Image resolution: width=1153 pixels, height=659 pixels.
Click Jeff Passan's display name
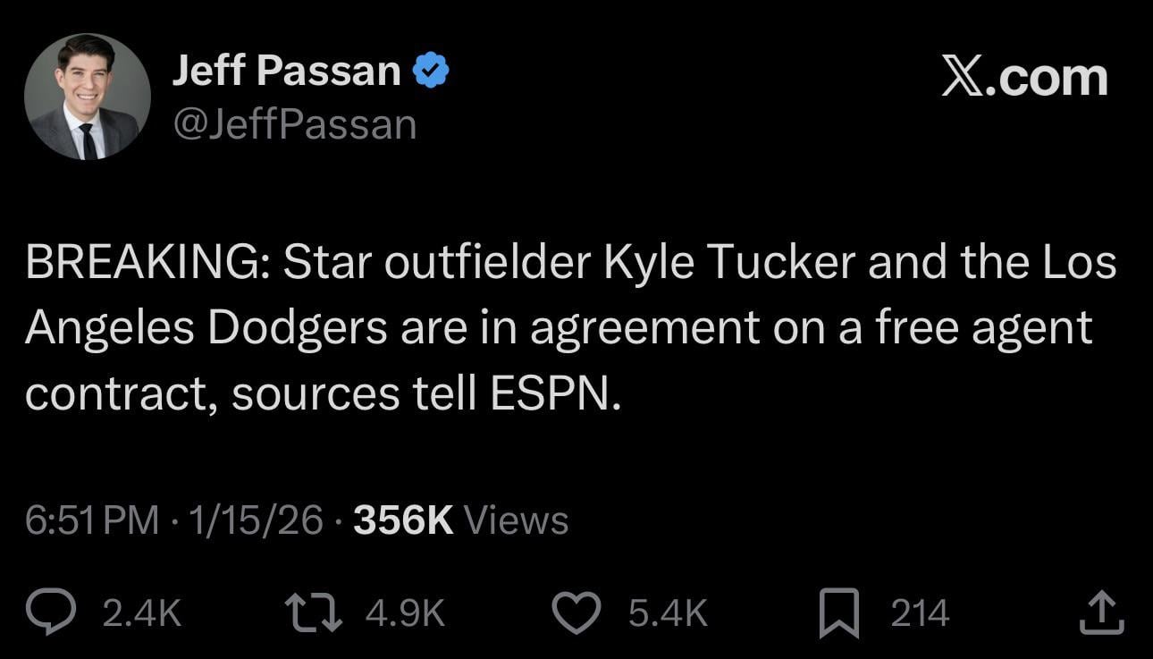(288, 69)
